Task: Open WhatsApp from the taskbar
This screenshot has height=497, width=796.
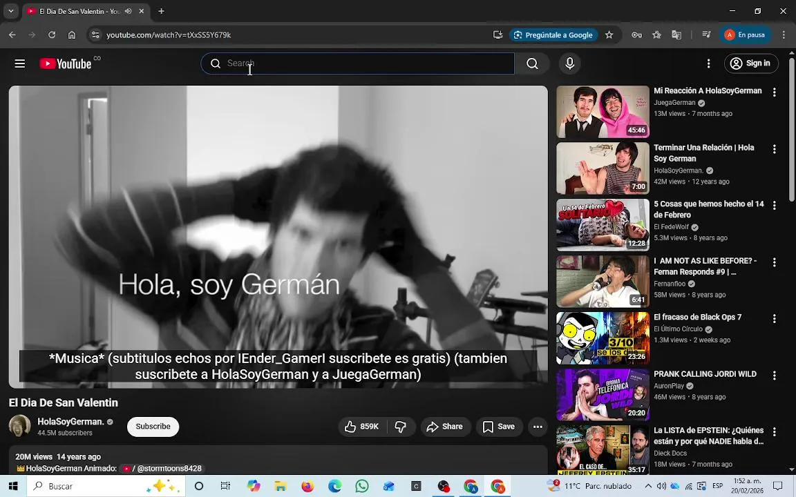Action: coord(362,487)
